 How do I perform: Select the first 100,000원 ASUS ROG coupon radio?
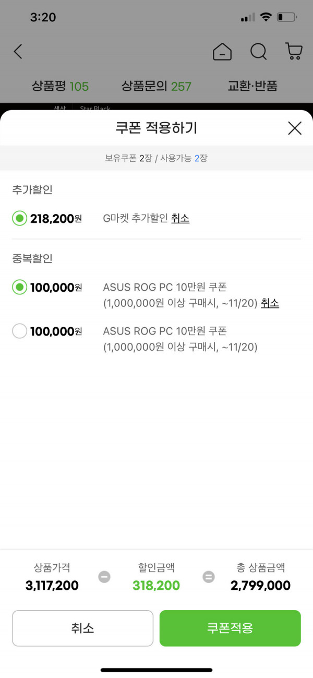pyautogui.click(x=19, y=287)
